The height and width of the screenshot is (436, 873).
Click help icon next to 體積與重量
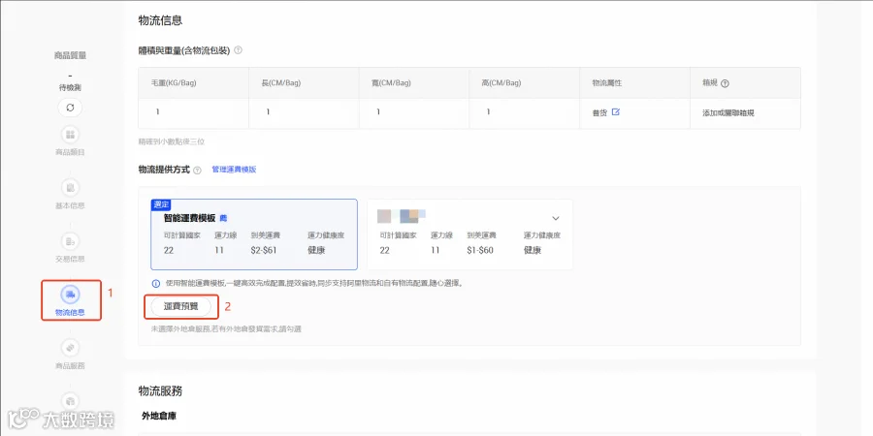[239, 50]
